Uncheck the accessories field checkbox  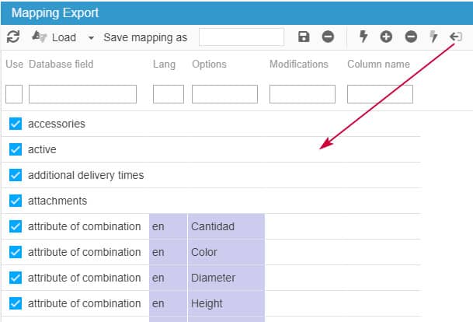pyautogui.click(x=16, y=124)
